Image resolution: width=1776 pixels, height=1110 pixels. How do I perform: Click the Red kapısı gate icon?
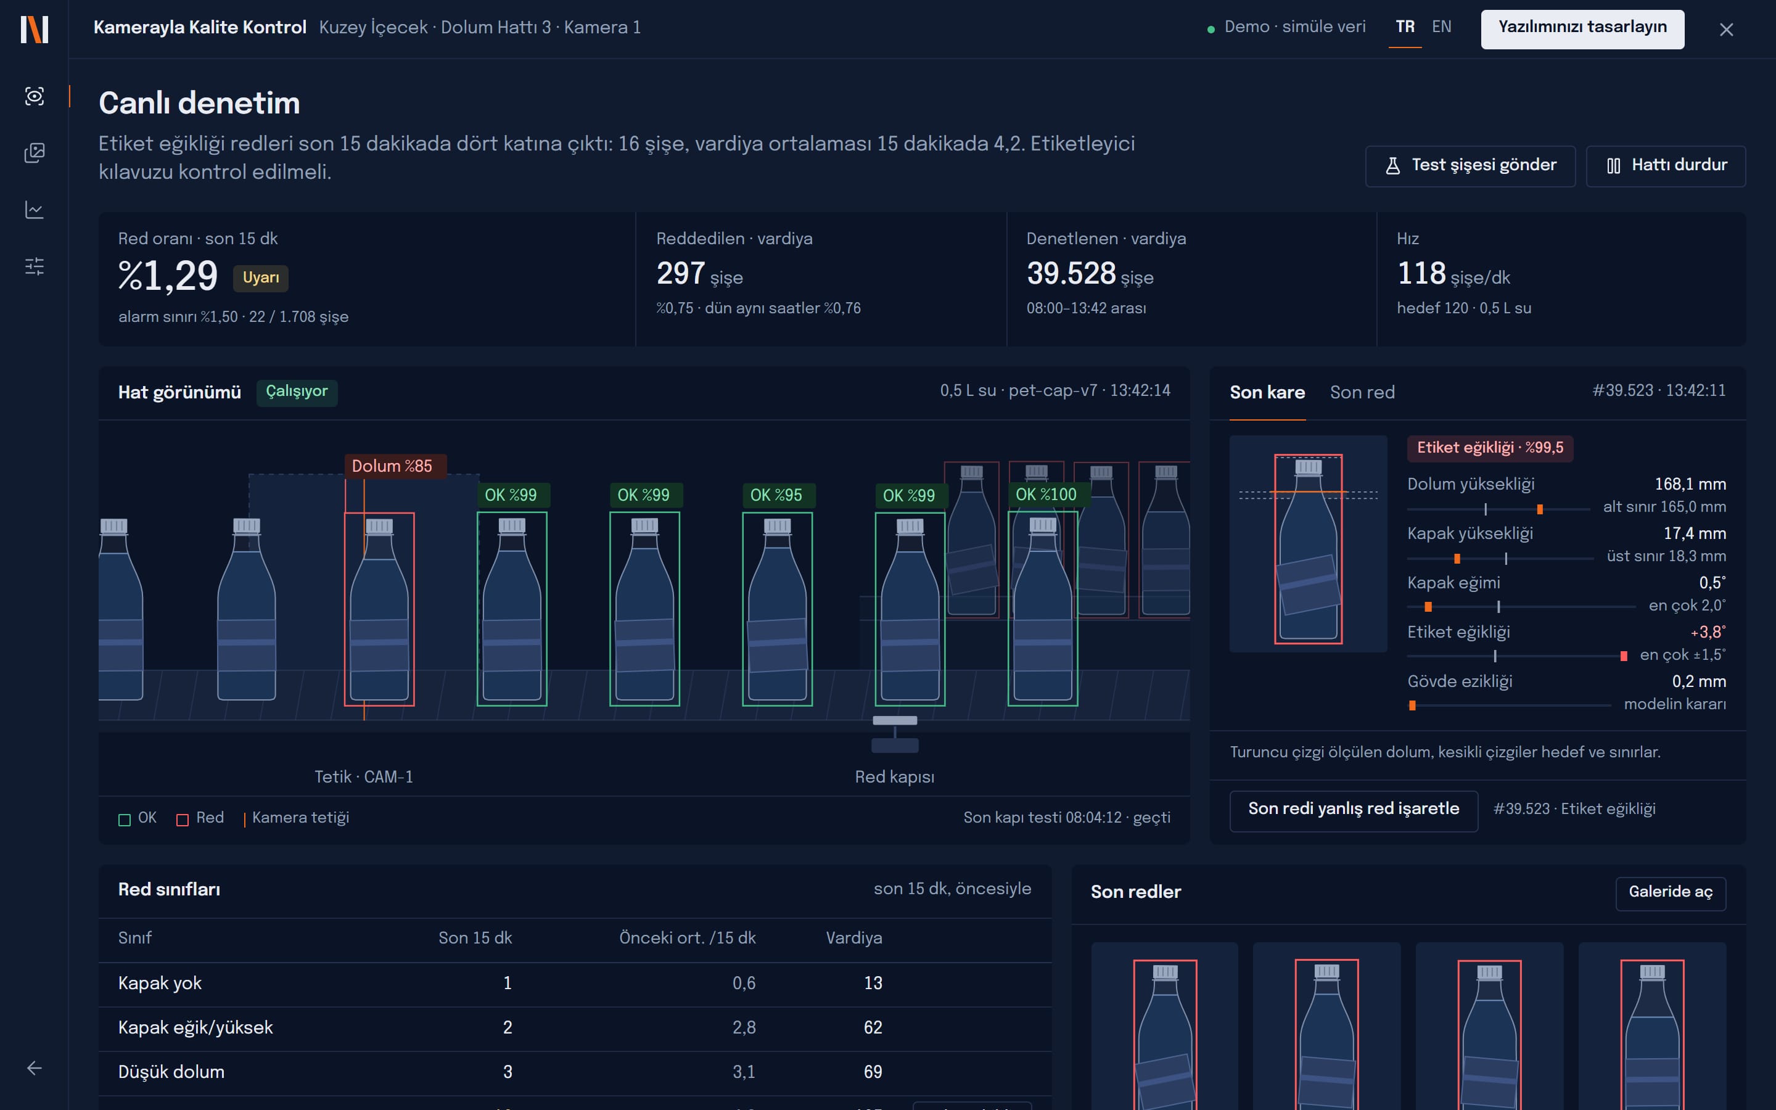pyautogui.click(x=895, y=734)
